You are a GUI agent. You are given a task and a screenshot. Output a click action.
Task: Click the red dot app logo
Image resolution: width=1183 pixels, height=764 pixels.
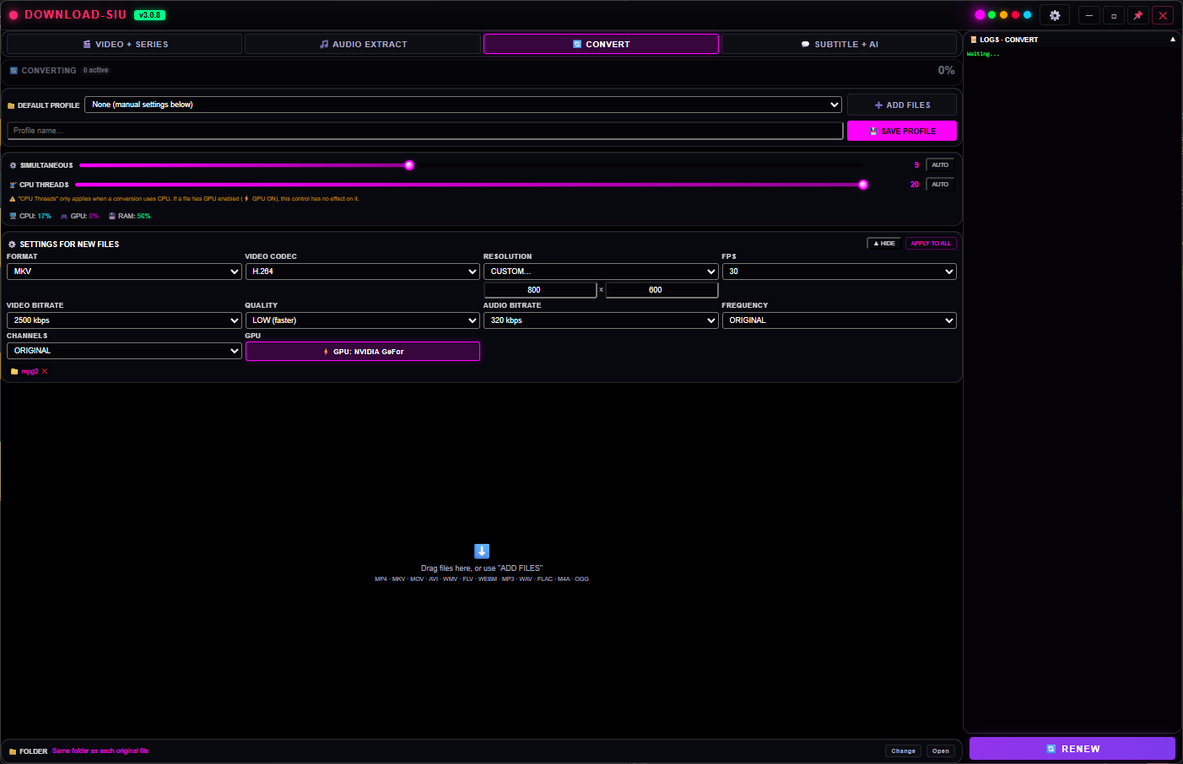point(14,15)
